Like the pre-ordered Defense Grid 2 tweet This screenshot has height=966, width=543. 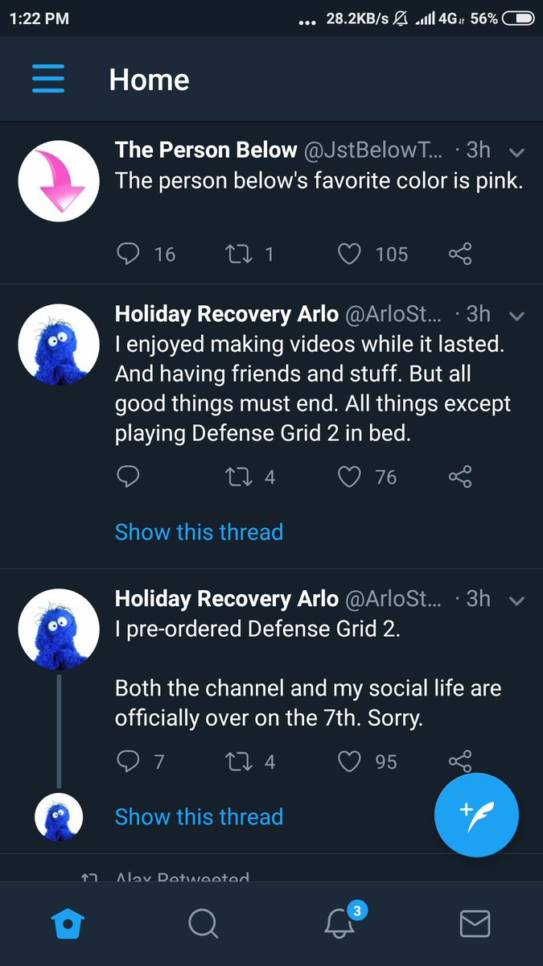click(x=349, y=762)
